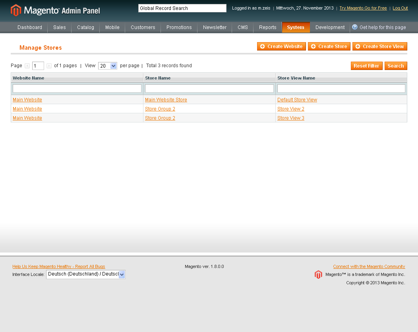The width and height of the screenshot is (418, 332).
Task: Open Connect with the Magento Community link
Action: (x=369, y=266)
